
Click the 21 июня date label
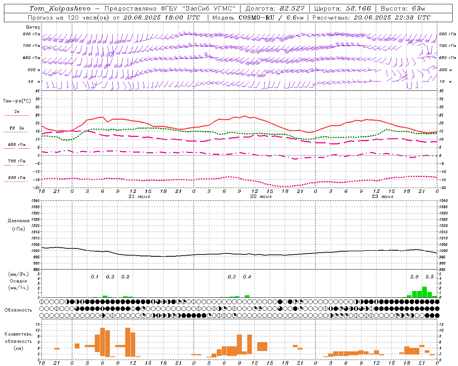point(139,197)
